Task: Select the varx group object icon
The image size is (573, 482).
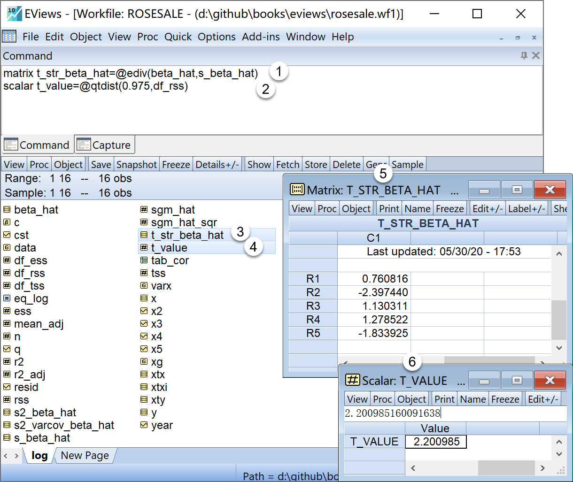Action: pos(144,286)
